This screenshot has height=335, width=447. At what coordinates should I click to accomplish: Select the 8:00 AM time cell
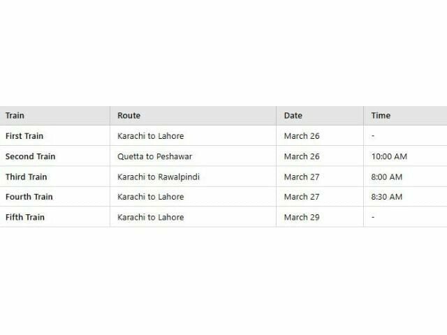pyautogui.click(x=387, y=177)
